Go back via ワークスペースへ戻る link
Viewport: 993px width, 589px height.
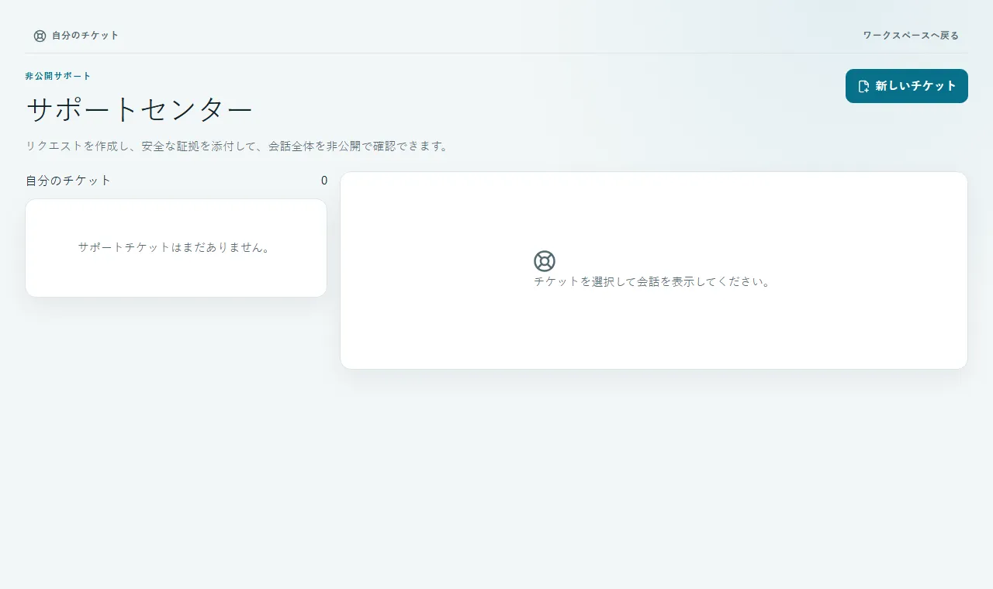tap(911, 36)
